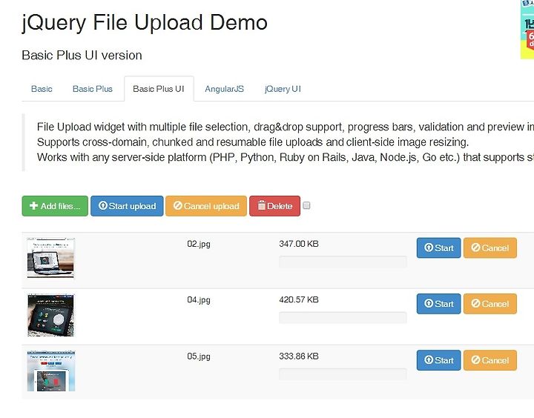Switch to the Basic Plus tab
534x418 pixels.
pos(92,89)
